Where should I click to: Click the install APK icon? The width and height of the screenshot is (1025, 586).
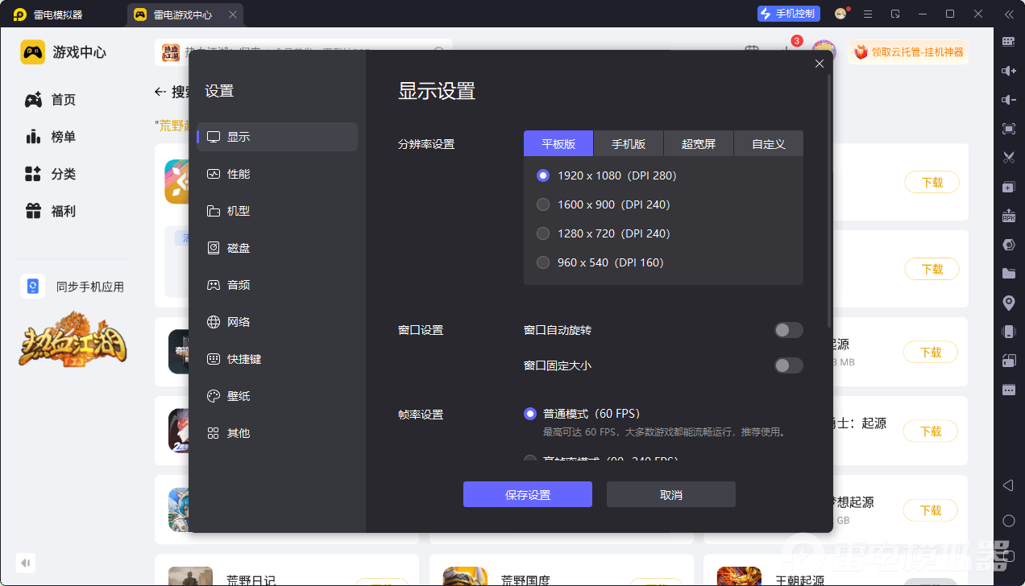point(1008,216)
